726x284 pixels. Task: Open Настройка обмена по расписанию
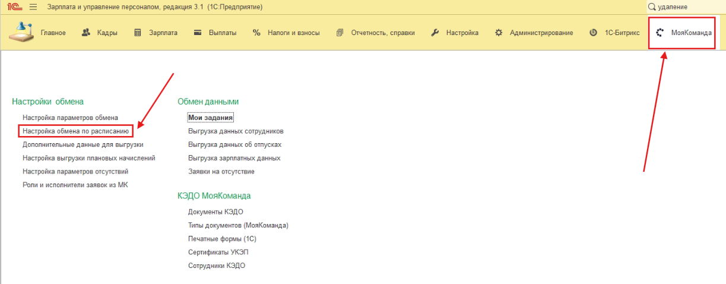[x=75, y=131]
